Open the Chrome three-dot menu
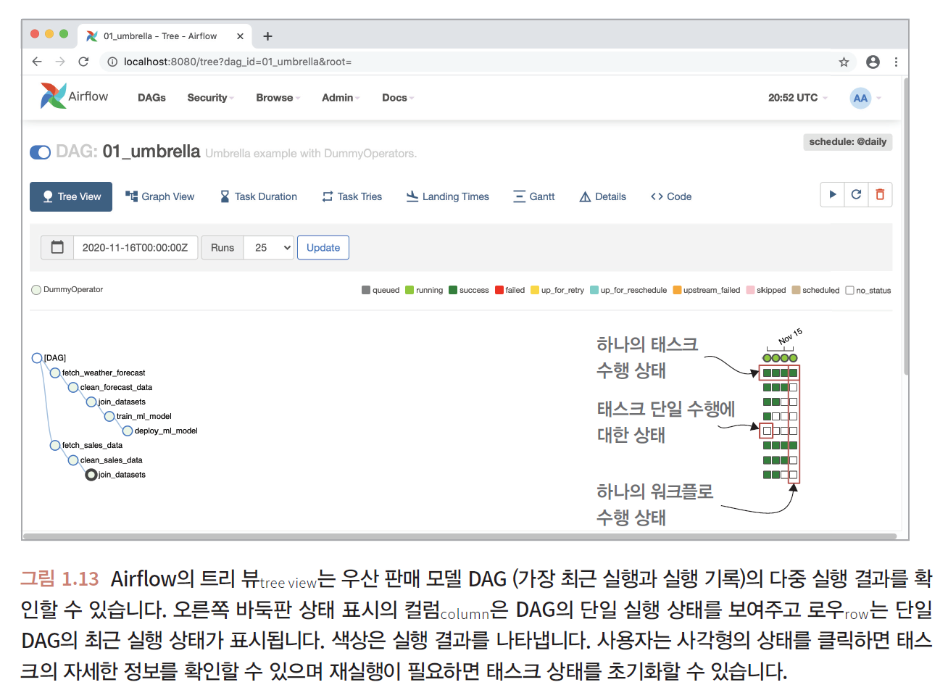Screen dimensions: 948x698 pyautogui.click(x=896, y=62)
